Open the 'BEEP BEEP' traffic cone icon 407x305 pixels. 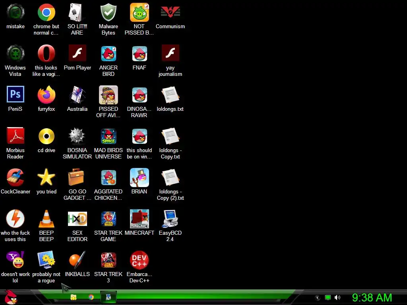(x=46, y=219)
